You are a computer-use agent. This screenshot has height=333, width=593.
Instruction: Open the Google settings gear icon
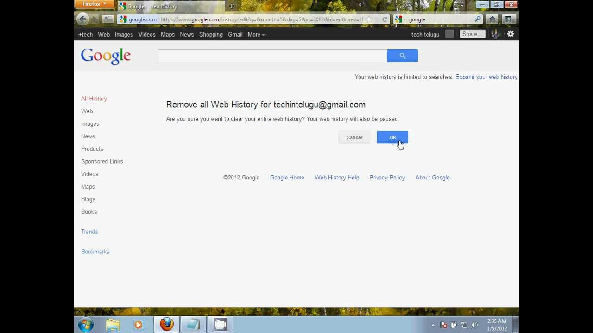click(511, 34)
